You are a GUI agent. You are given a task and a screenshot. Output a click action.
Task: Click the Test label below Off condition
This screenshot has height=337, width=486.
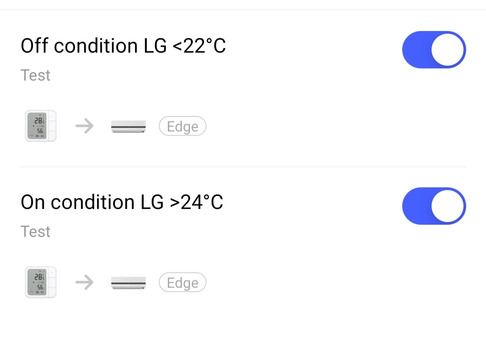pyautogui.click(x=36, y=75)
